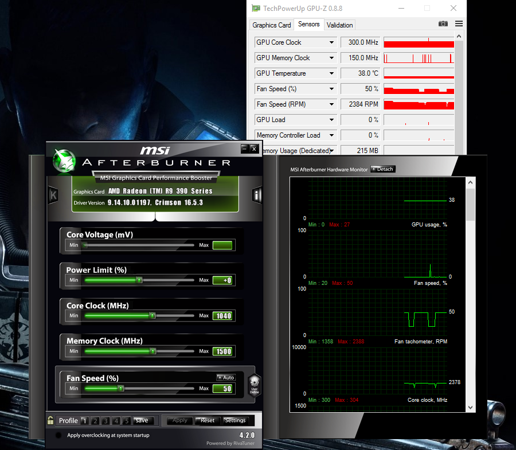Click the Core Clock slider handle

click(153, 316)
